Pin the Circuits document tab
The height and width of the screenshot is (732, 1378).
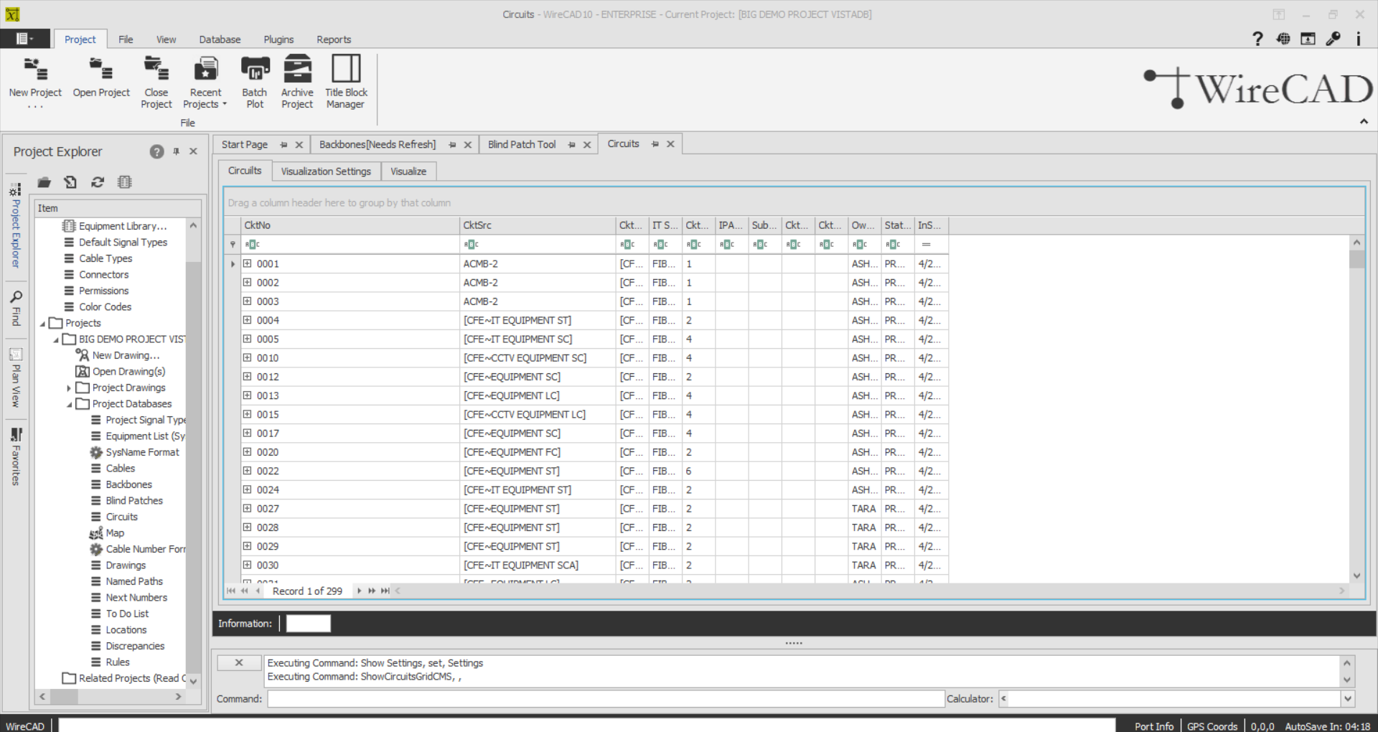tap(655, 144)
